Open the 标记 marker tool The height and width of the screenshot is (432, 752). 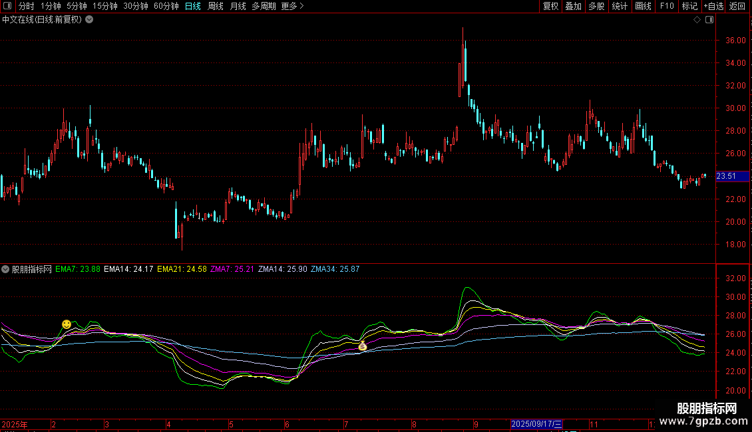689,6
